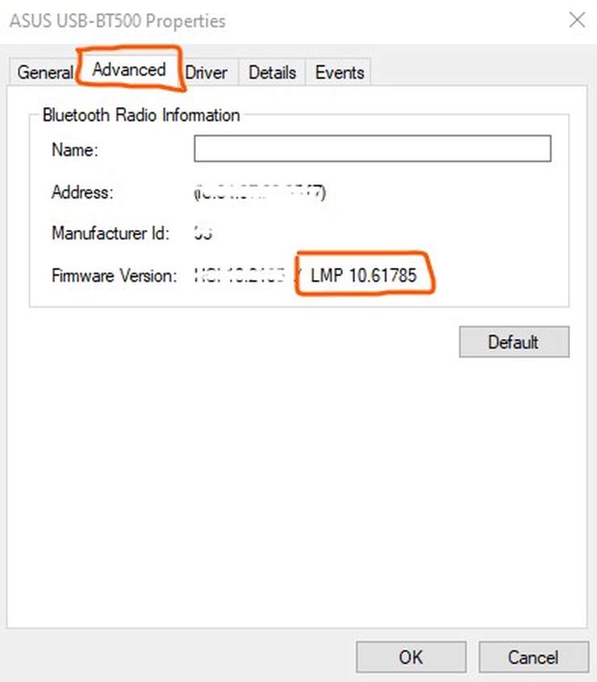Viewport: 597px width, 682px height.
Task: Select the Advanced tab
Action: pyautogui.click(x=129, y=70)
